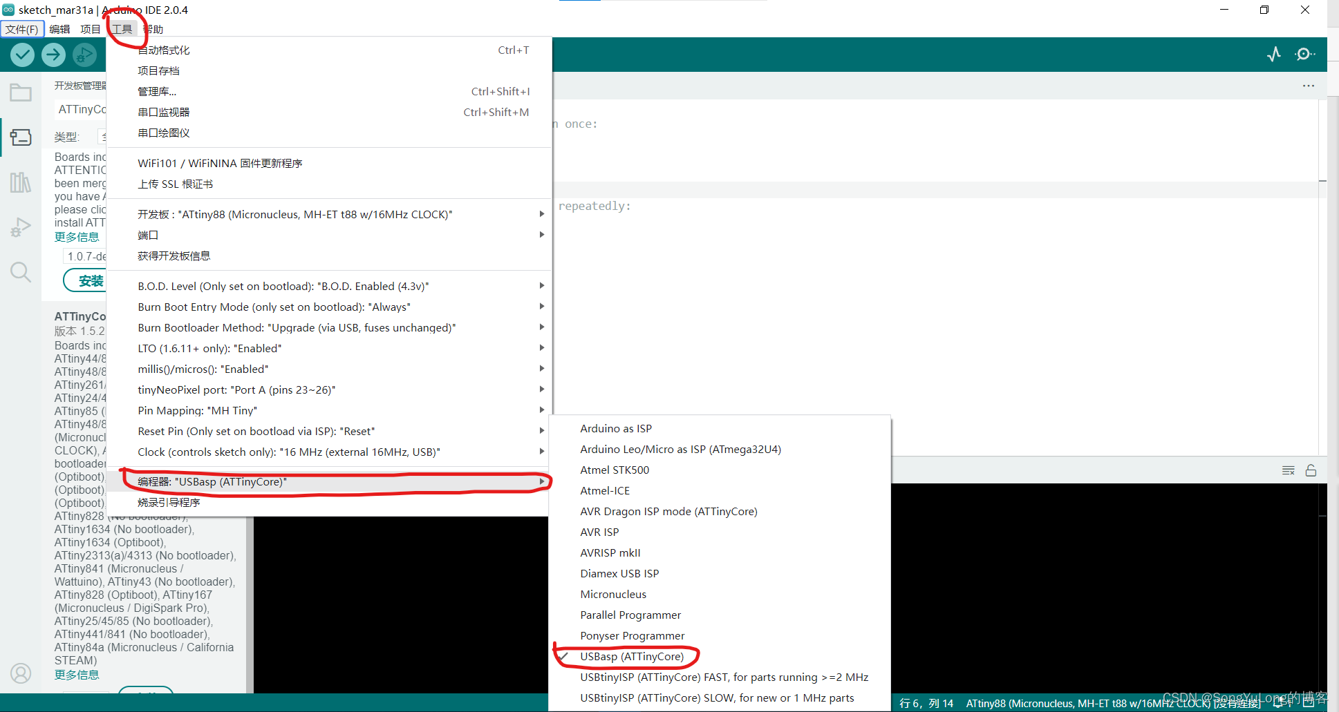Open the Debug sidebar icon

[21, 227]
